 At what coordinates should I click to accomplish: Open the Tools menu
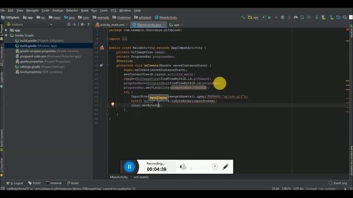(104, 10)
